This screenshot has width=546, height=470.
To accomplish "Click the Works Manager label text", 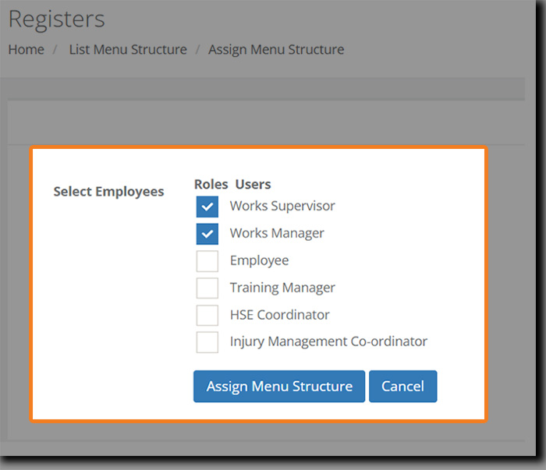I will coord(277,233).
